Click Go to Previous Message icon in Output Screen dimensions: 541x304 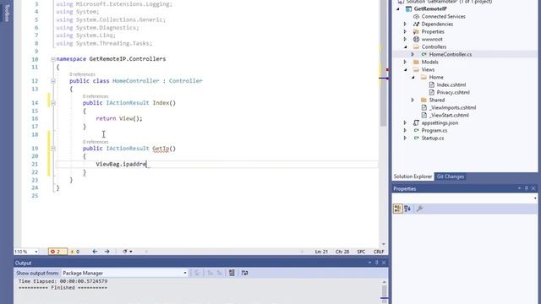click(x=210, y=273)
